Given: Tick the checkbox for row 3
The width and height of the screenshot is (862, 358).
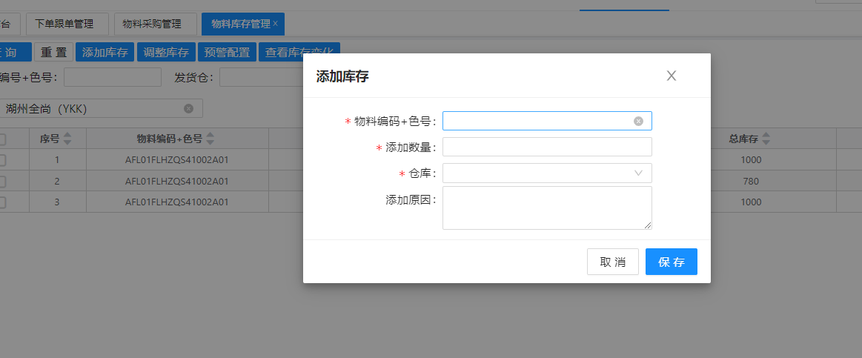Looking at the screenshot, I should pos(2,202).
